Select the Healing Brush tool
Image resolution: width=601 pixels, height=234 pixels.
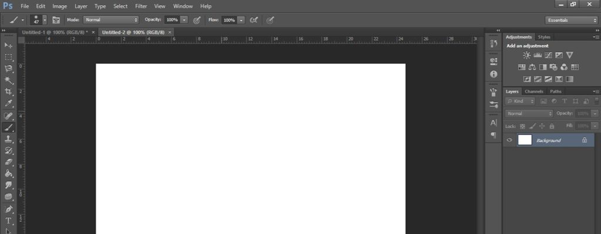8,116
